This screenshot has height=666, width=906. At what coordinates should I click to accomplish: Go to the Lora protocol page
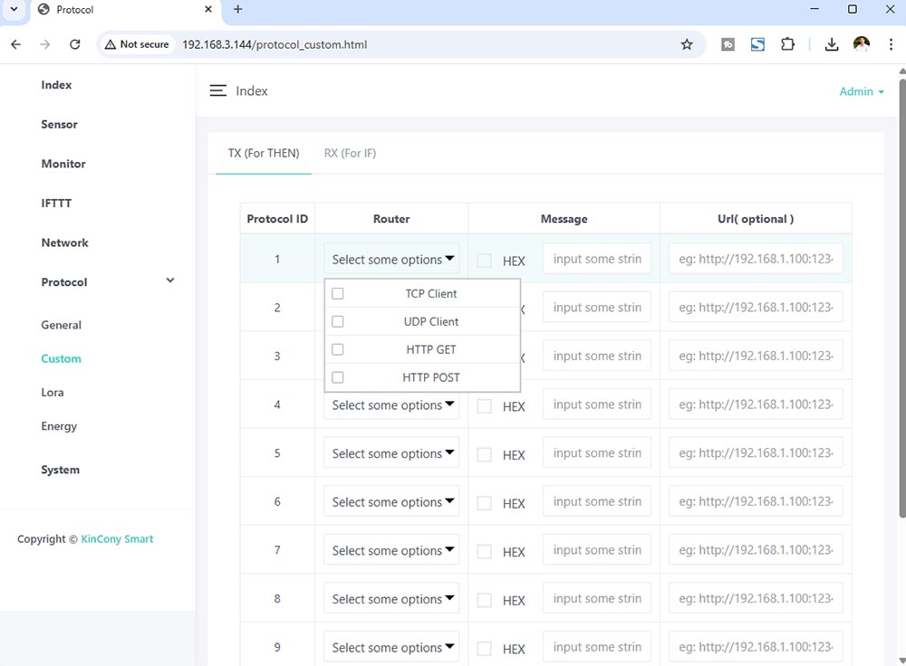click(53, 393)
